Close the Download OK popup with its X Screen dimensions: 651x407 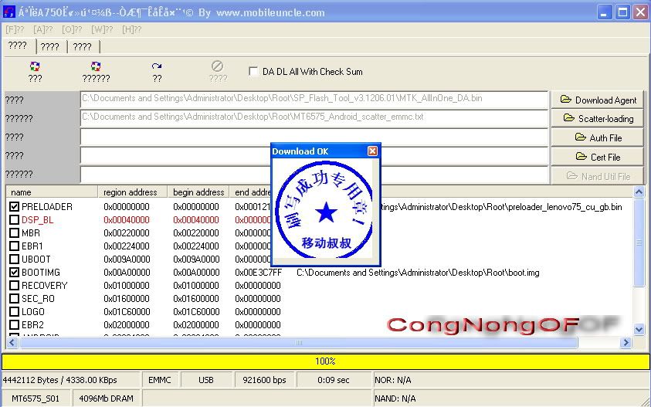pos(372,151)
